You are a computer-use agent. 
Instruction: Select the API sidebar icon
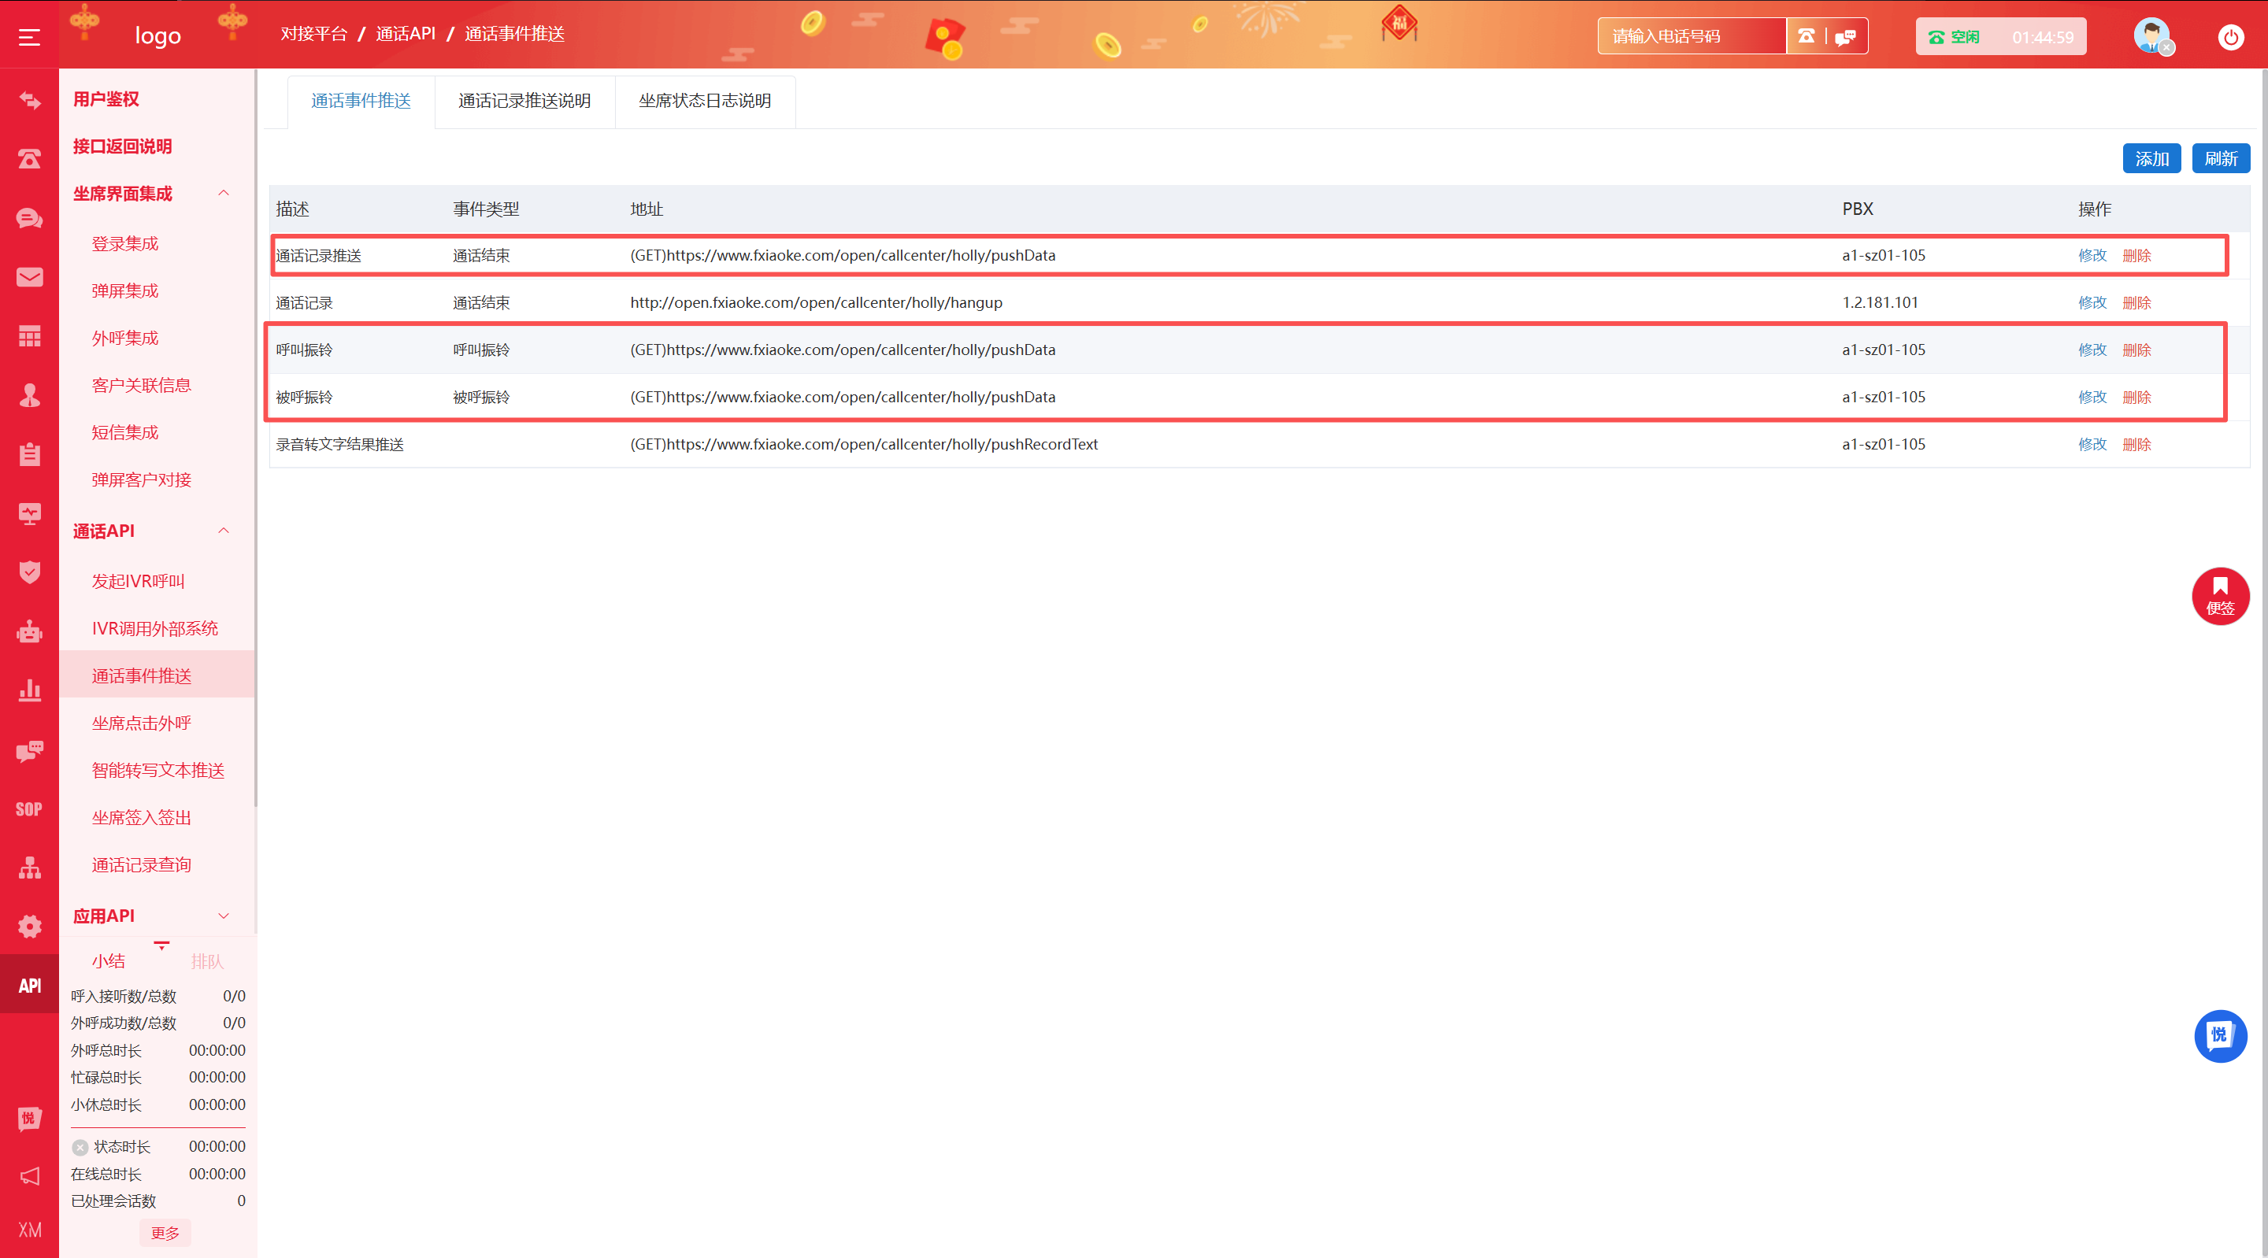(x=29, y=985)
